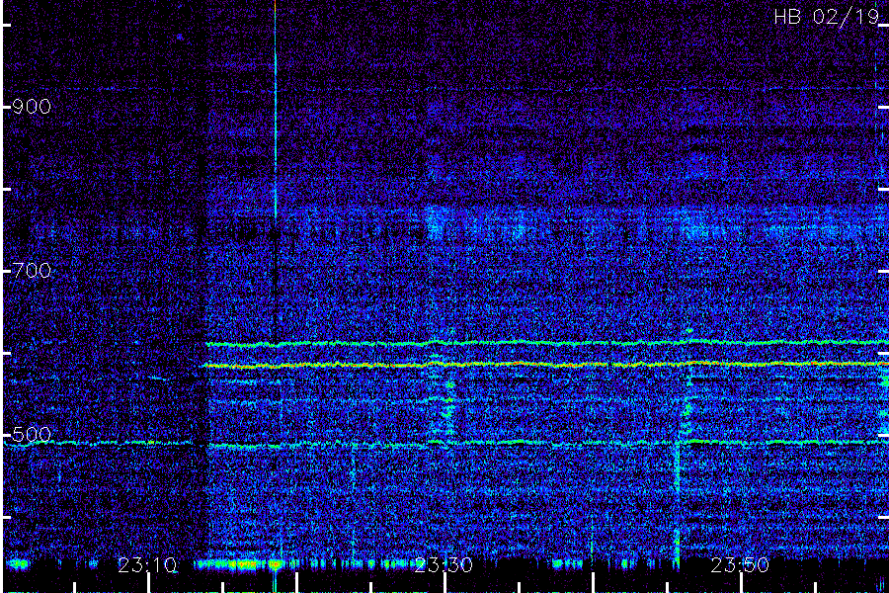Click the 700 frequency axis label
This screenshot has height=593, width=889.
(32, 271)
